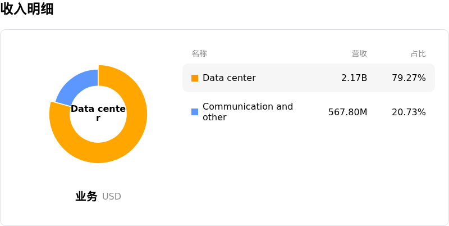Click the blue Communication and other swatch
Image resolution: width=449 pixels, height=226 pixels.
click(x=195, y=112)
